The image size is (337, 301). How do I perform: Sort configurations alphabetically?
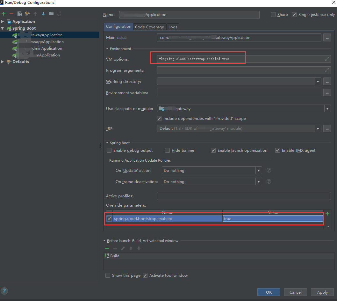coord(59,14)
